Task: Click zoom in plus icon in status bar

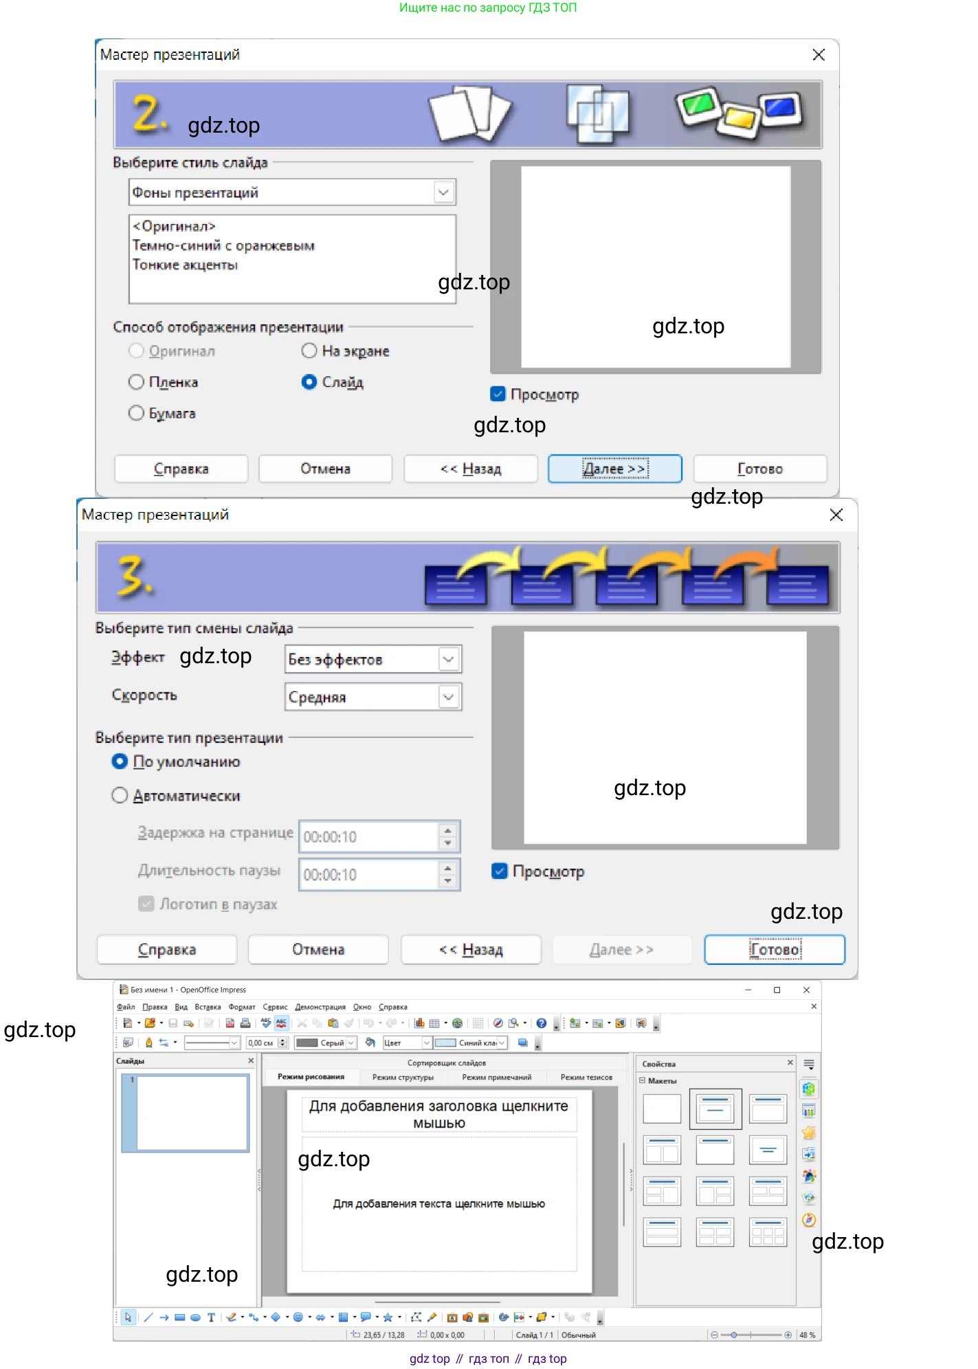Action: 788,1335
